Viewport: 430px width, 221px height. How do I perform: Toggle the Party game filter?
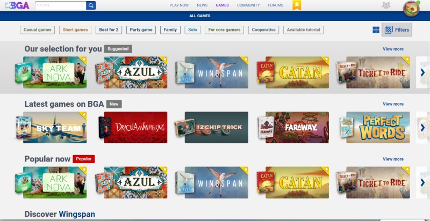click(141, 30)
